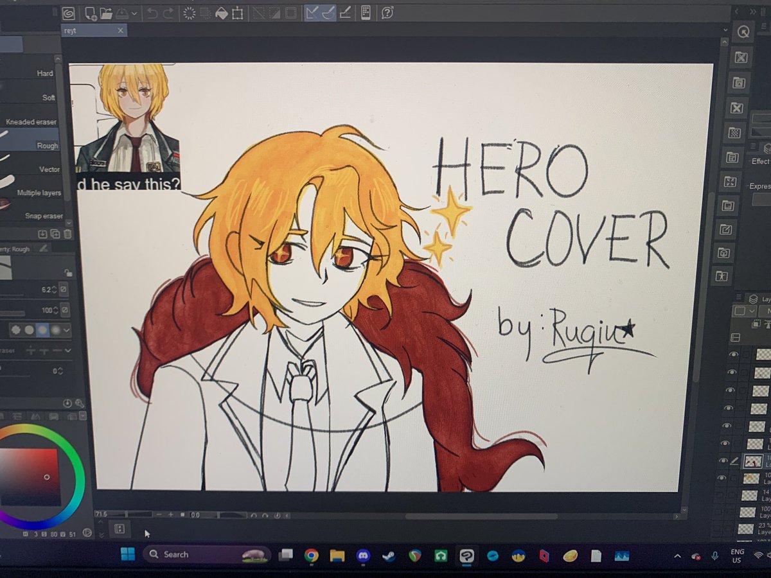Open the Windows Start menu
771x578 pixels.
[x=127, y=554]
